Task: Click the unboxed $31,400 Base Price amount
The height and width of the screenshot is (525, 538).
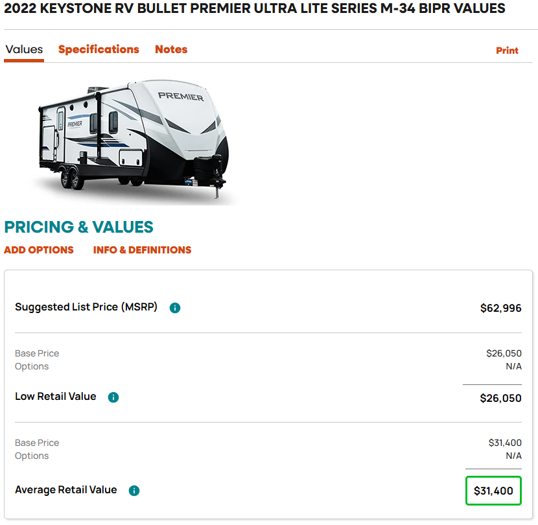Action: coord(504,443)
